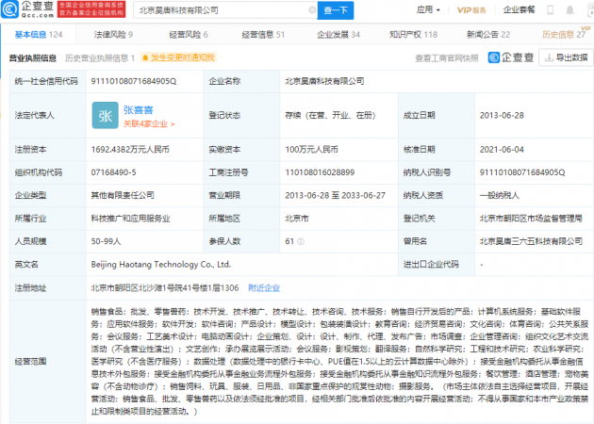
Task: Click the 企查查 watermark logo beside export
Action: (513, 57)
